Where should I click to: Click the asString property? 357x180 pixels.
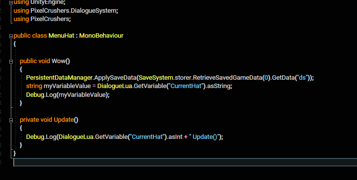pos(219,86)
